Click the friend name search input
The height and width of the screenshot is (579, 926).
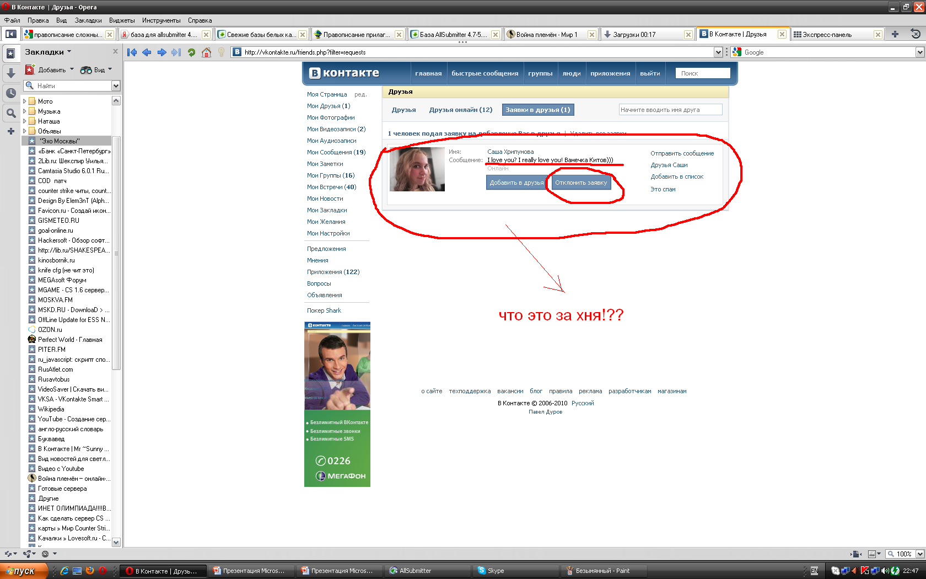click(x=670, y=110)
